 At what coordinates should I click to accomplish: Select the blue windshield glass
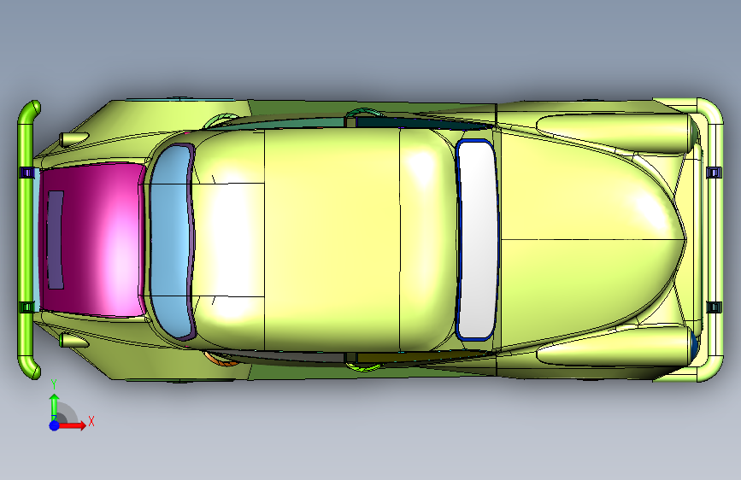[170, 241]
